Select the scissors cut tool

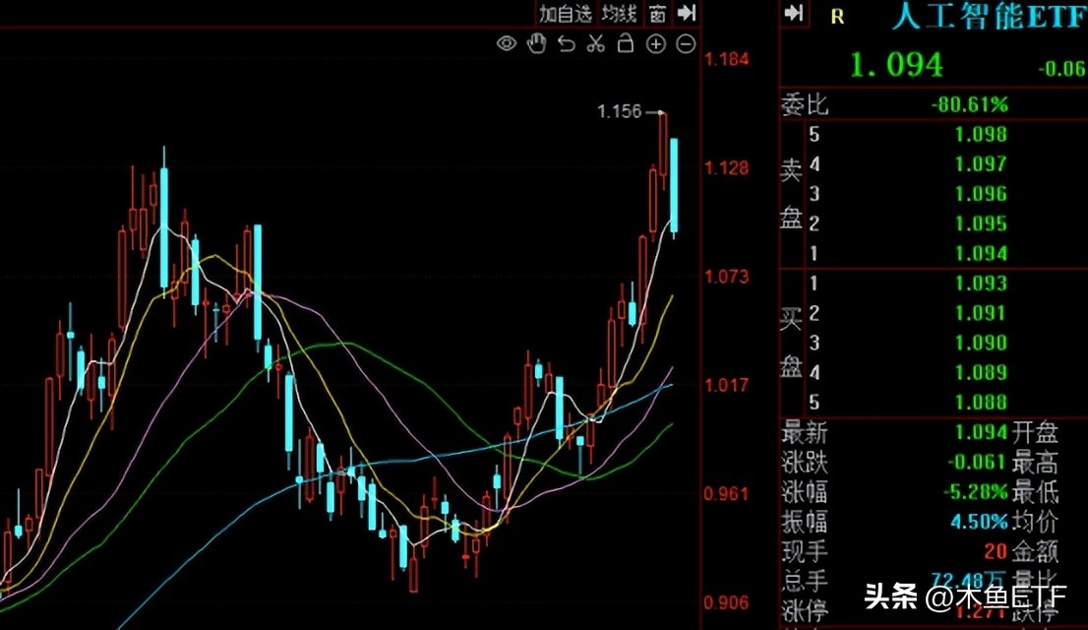point(595,44)
